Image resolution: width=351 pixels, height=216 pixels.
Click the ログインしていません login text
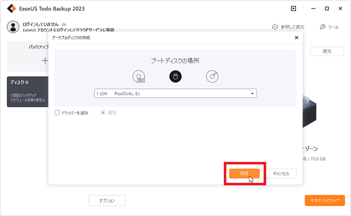coord(41,24)
